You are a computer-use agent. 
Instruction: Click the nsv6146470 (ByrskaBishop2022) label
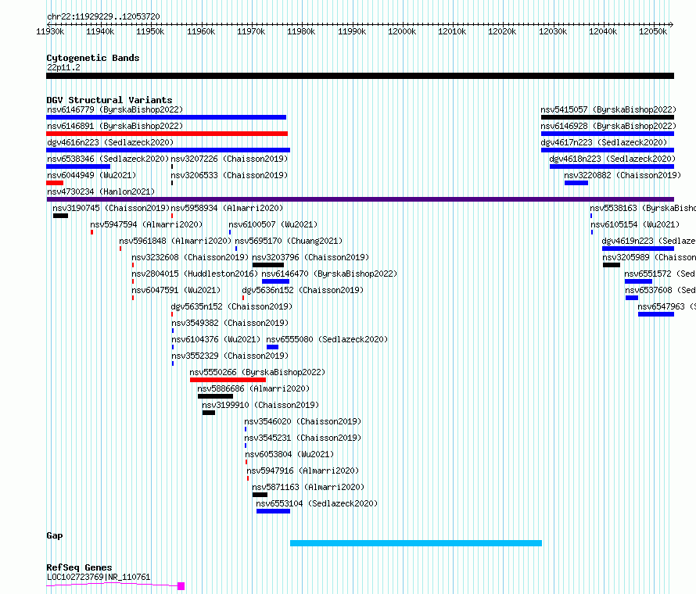330,274
